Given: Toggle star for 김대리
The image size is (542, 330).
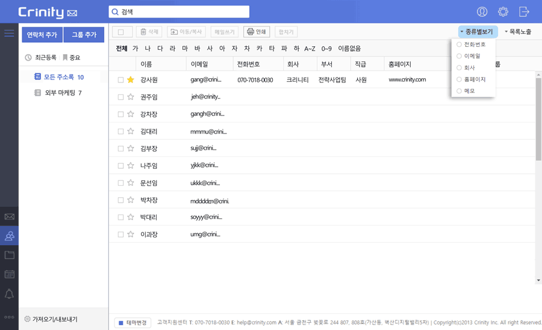Looking at the screenshot, I should (130, 131).
